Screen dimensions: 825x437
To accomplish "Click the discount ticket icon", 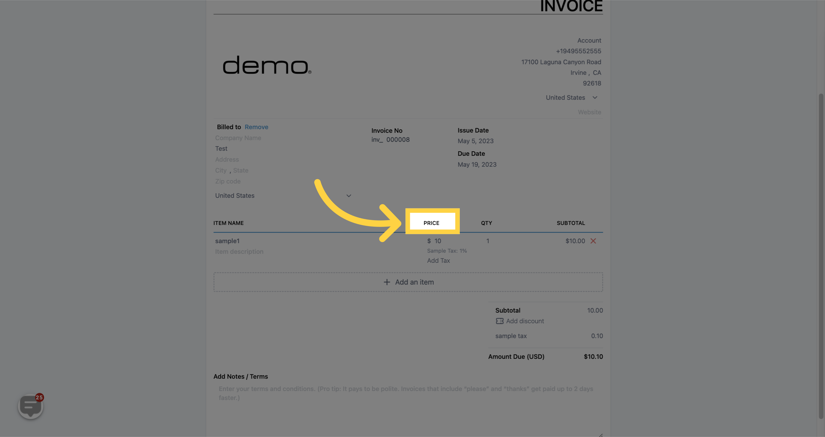I will 499,321.
